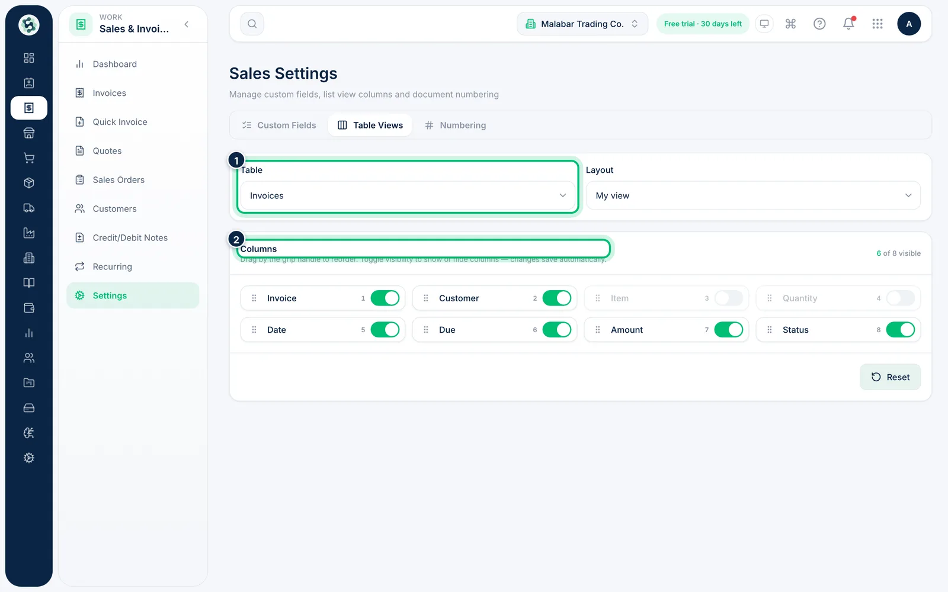Viewport: 948px width, 592px height.
Task: Switch to Numbering tab
Action: (x=455, y=125)
